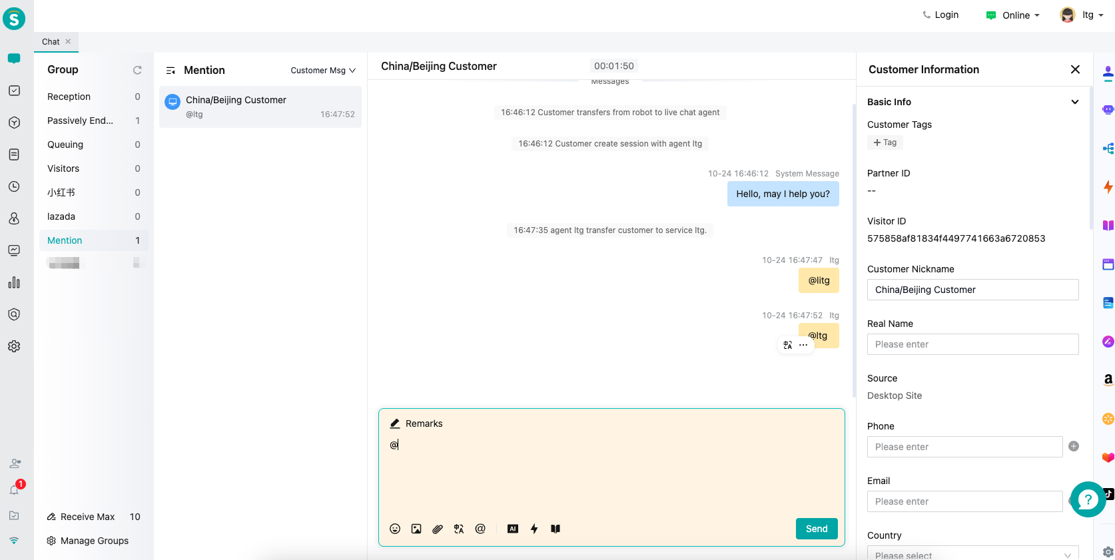Open the Online status dropdown

(1013, 15)
